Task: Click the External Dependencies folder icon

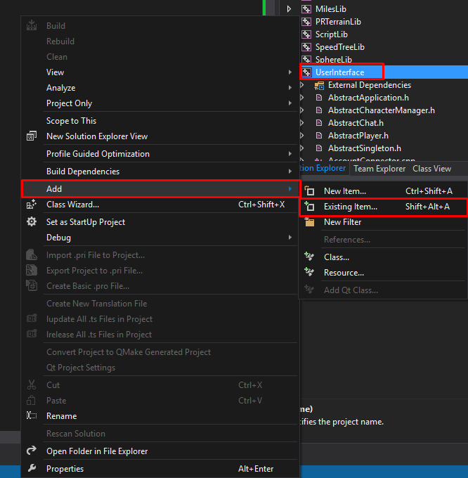Action: 319,85
